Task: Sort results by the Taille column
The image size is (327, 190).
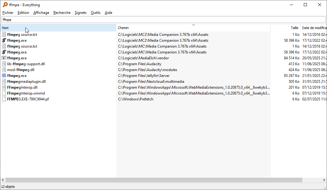Action: (x=286, y=28)
